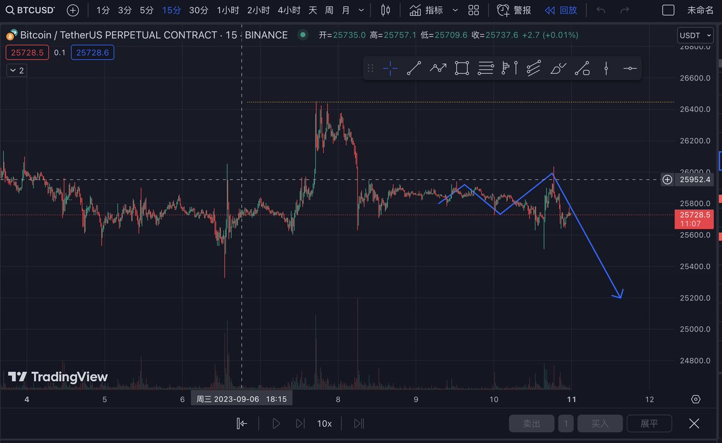The image size is (722, 443).
Task: Expand the timeframe list chevron
Action: [361, 10]
